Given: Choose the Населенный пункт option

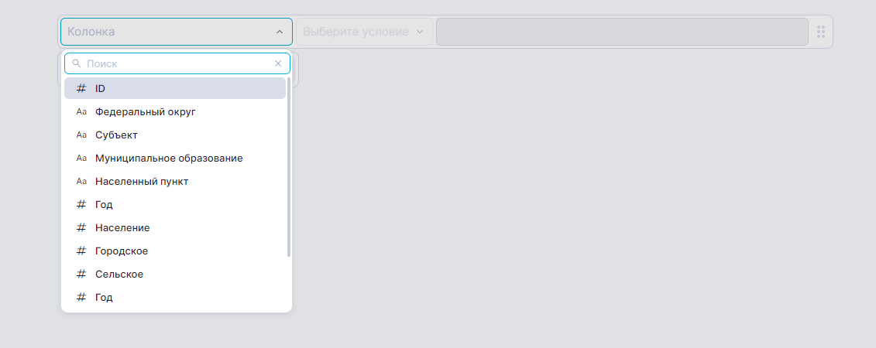Looking at the screenshot, I should click(142, 182).
